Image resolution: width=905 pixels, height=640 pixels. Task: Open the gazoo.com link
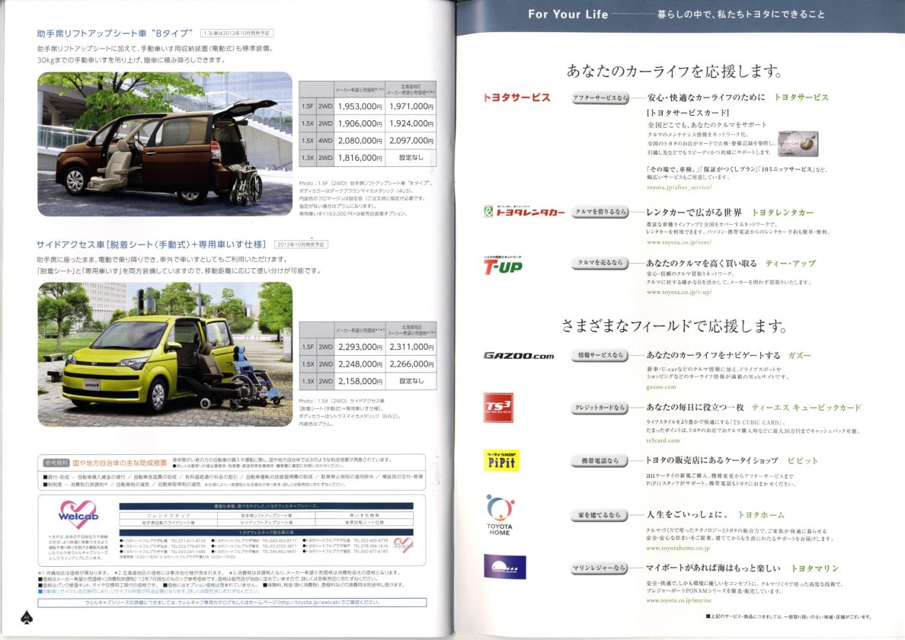coord(661,386)
